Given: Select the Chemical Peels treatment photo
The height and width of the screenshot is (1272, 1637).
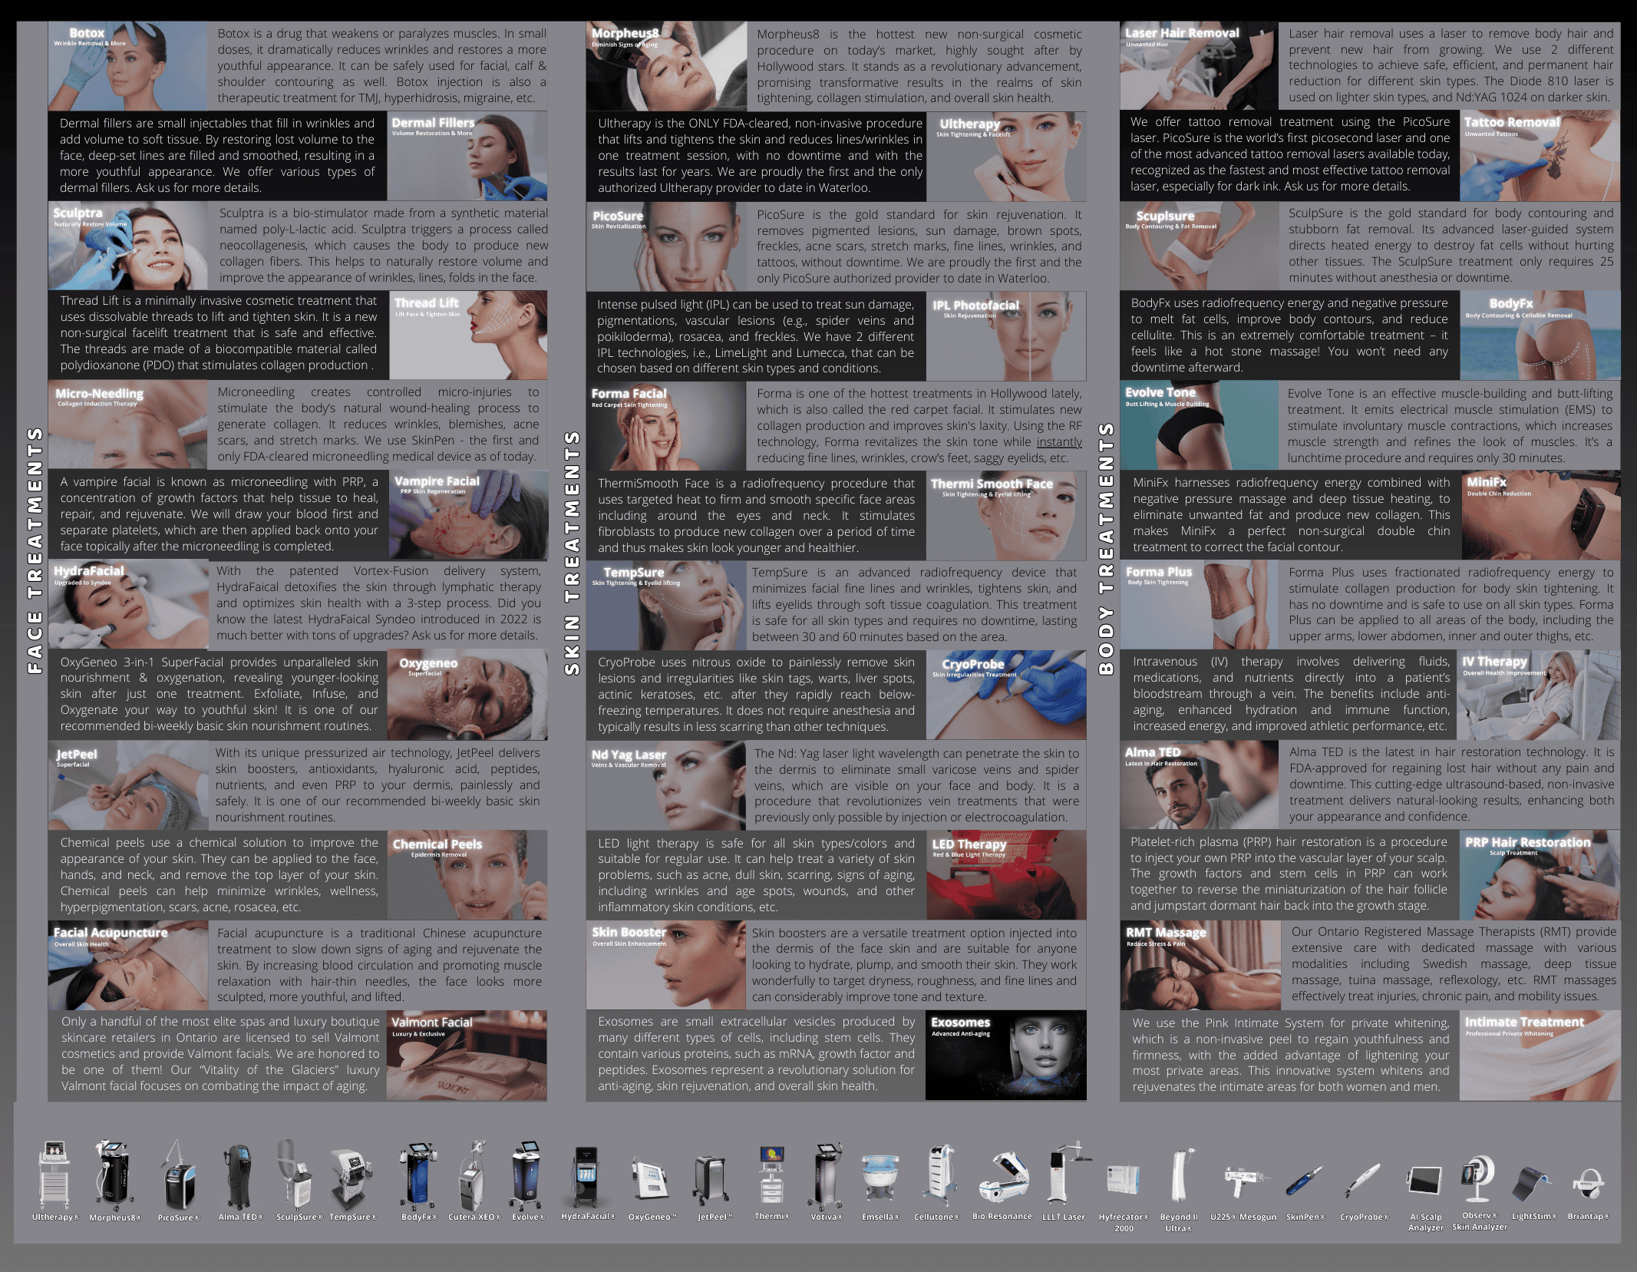Looking at the screenshot, I should (467, 875).
